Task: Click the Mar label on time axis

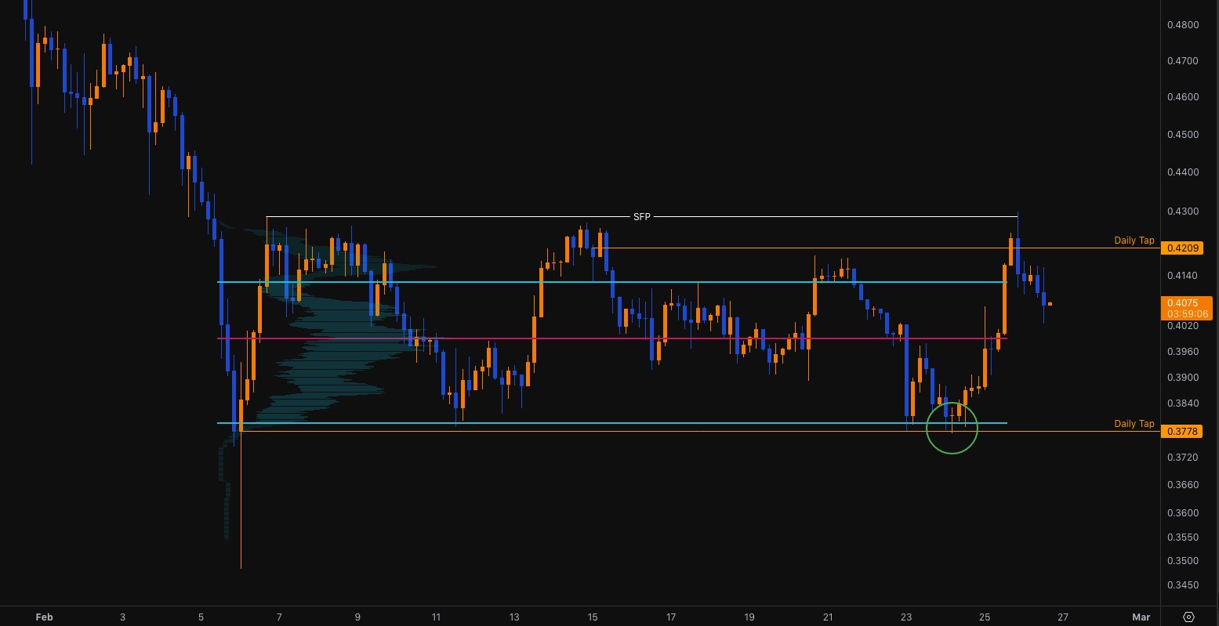Action: click(x=1141, y=617)
